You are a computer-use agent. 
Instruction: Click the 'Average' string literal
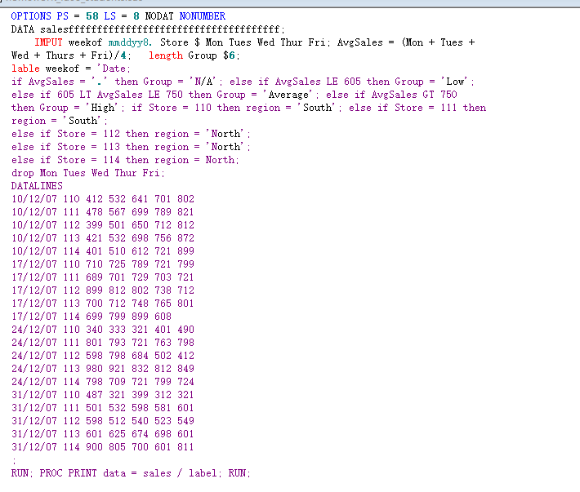click(x=288, y=95)
